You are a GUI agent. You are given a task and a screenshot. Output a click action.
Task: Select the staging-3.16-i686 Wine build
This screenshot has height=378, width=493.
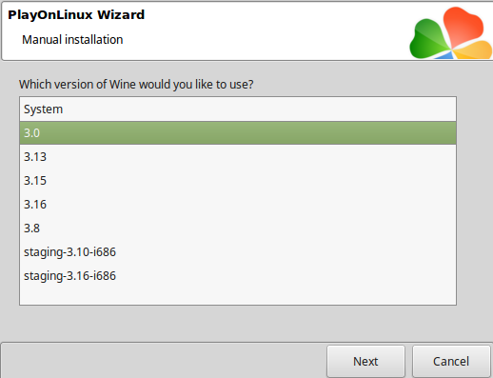(238, 276)
